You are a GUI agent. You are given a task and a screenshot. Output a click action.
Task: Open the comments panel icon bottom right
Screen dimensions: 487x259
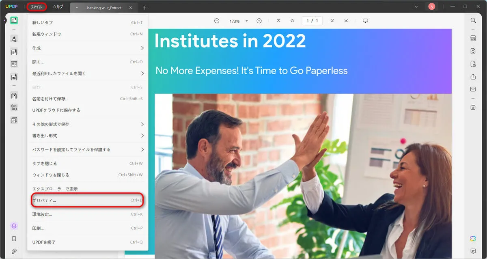[x=473, y=251]
